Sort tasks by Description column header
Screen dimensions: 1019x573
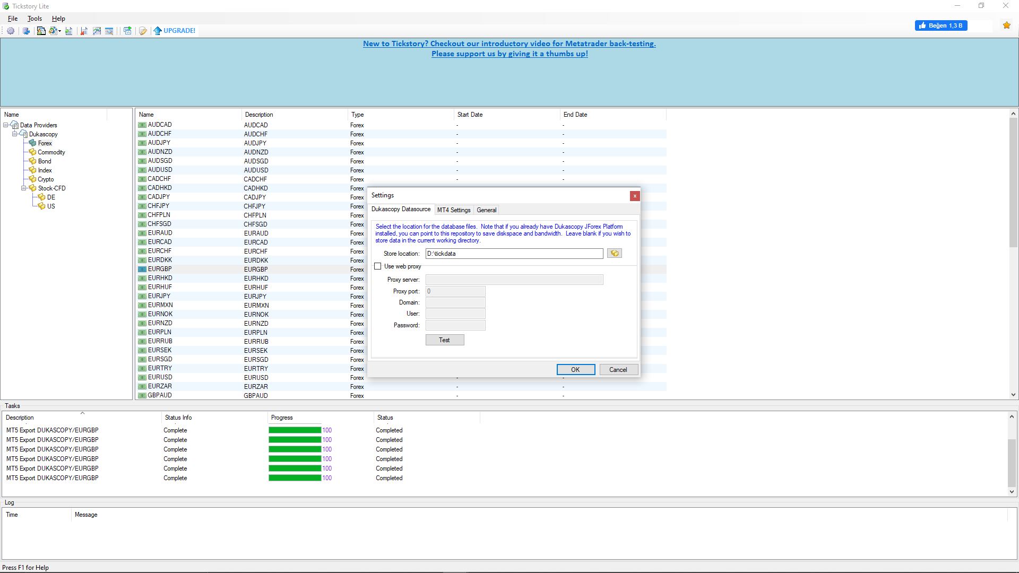[x=82, y=418]
